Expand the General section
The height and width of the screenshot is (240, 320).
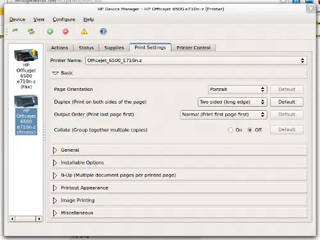coord(179,150)
